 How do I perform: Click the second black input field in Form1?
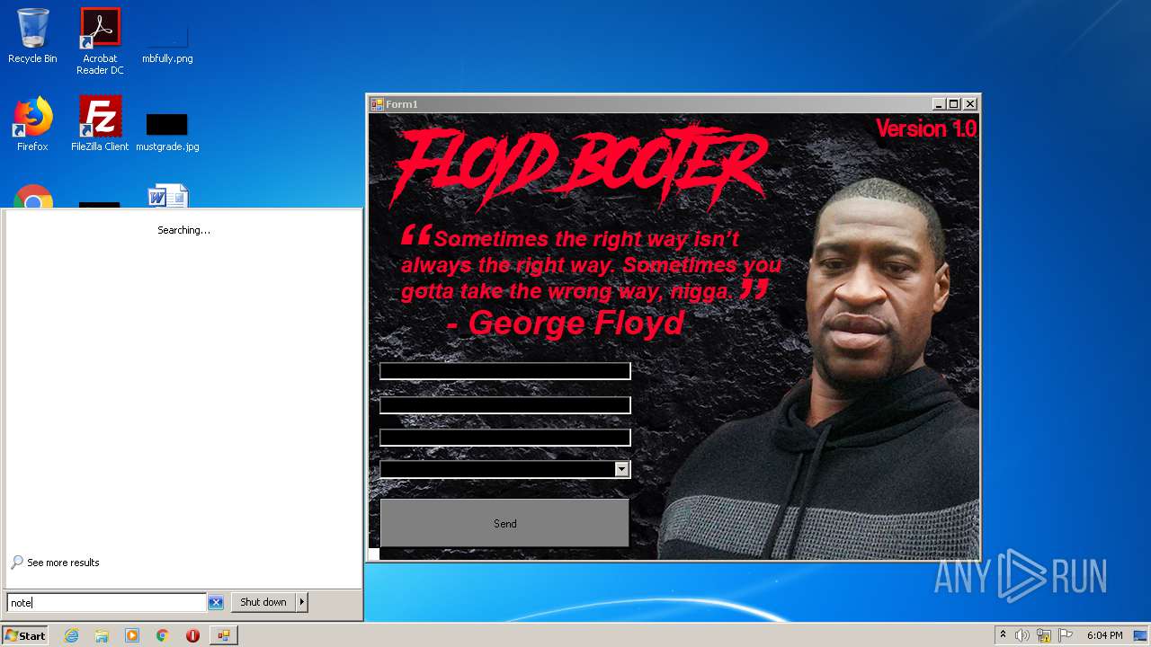coord(505,405)
